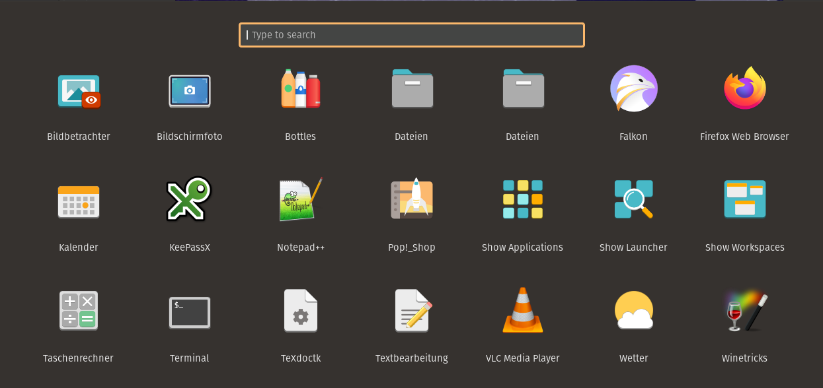
Task: Open the Wetter weather app
Action: [633, 310]
